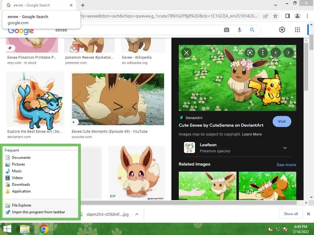Bookmark this tab with star icon
Screen dimensions: 314x235
pyautogui.click(x=275, y=16)
